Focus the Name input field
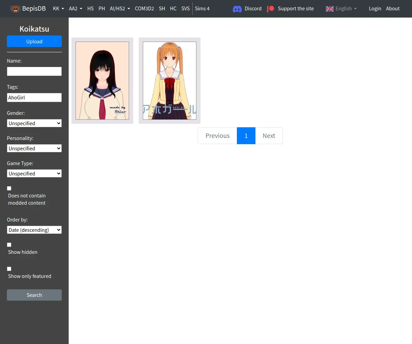The height and width of the screenshot is (344, 412). pyautogui.click(x=34, y=71)
